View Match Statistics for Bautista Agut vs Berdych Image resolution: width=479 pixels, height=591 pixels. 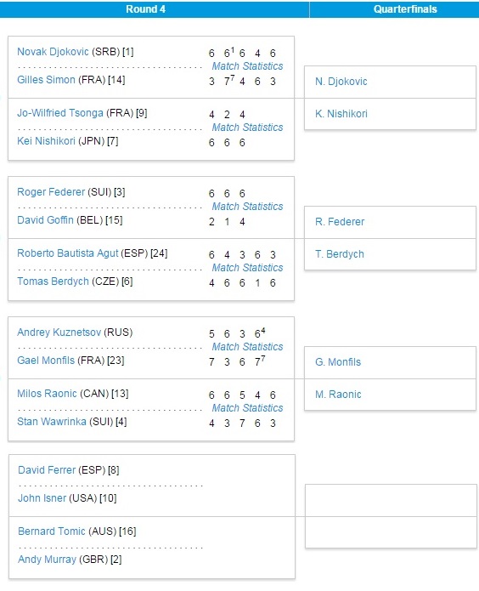point(247,268)
